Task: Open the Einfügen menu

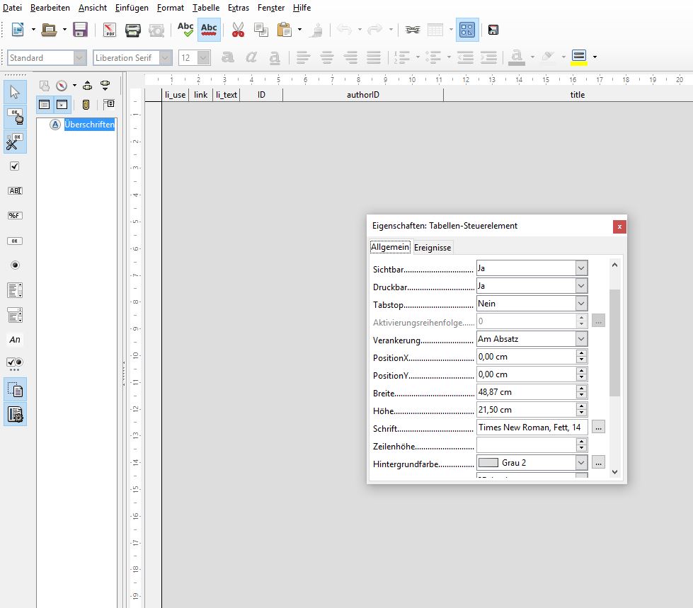Action: (x=132, y=8)
